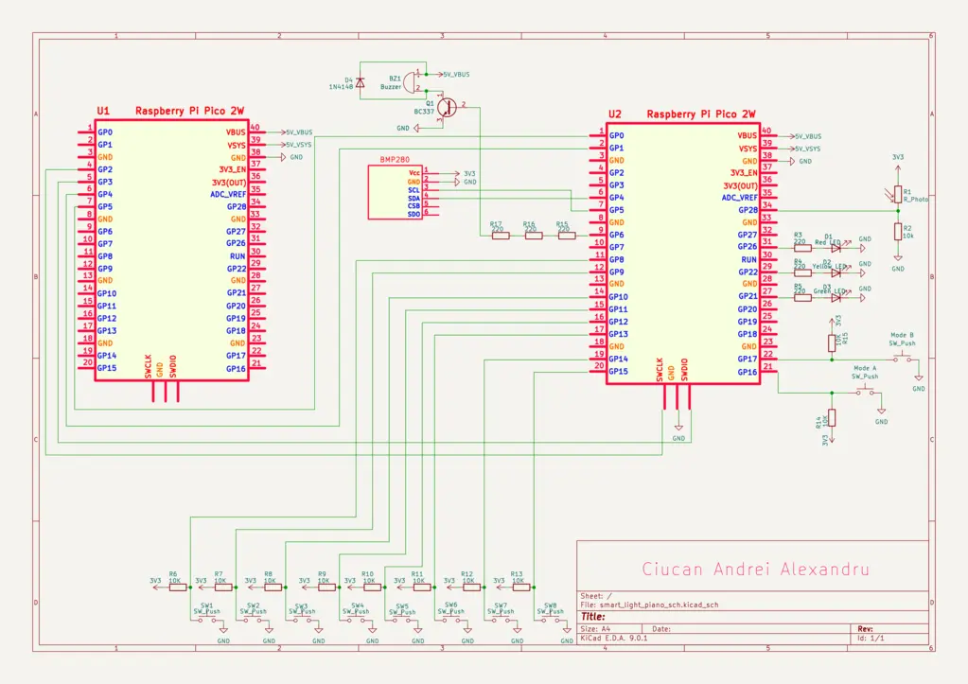Select the D1 Red LED symbol
The width and height of the screenshot is (968, 684).
click(836, 248)
